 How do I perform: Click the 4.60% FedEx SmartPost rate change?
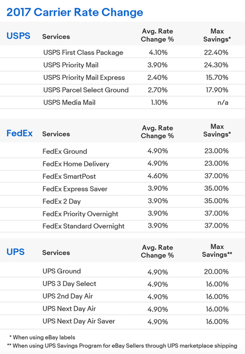pyautogui.click(x=157, y=176)
